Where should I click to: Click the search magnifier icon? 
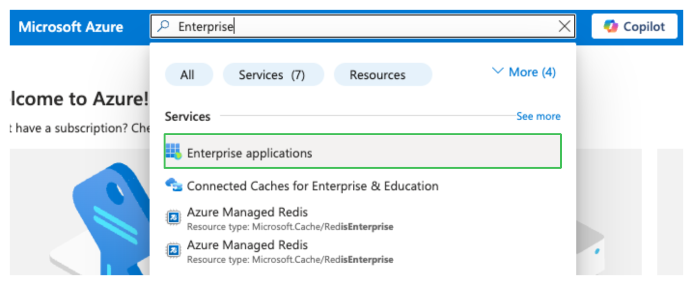coord(163,26)
